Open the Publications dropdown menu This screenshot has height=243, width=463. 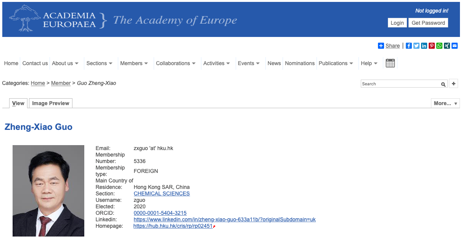pyautogui.click(x=336, y=63)
